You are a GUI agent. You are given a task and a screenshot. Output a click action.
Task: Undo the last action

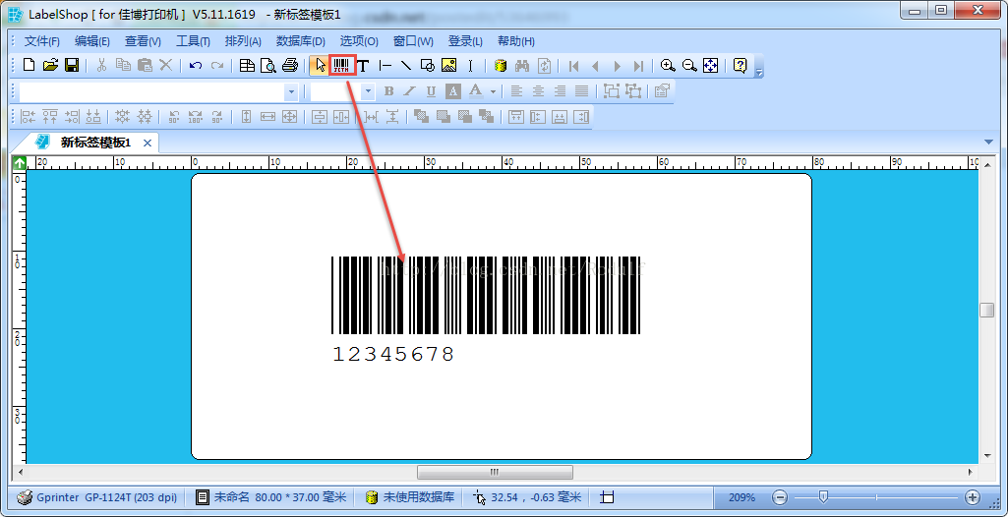[x=196, y=66]
